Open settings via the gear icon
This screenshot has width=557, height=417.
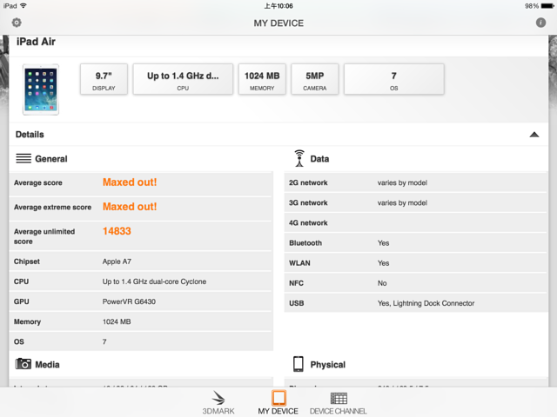coord(17,23)
